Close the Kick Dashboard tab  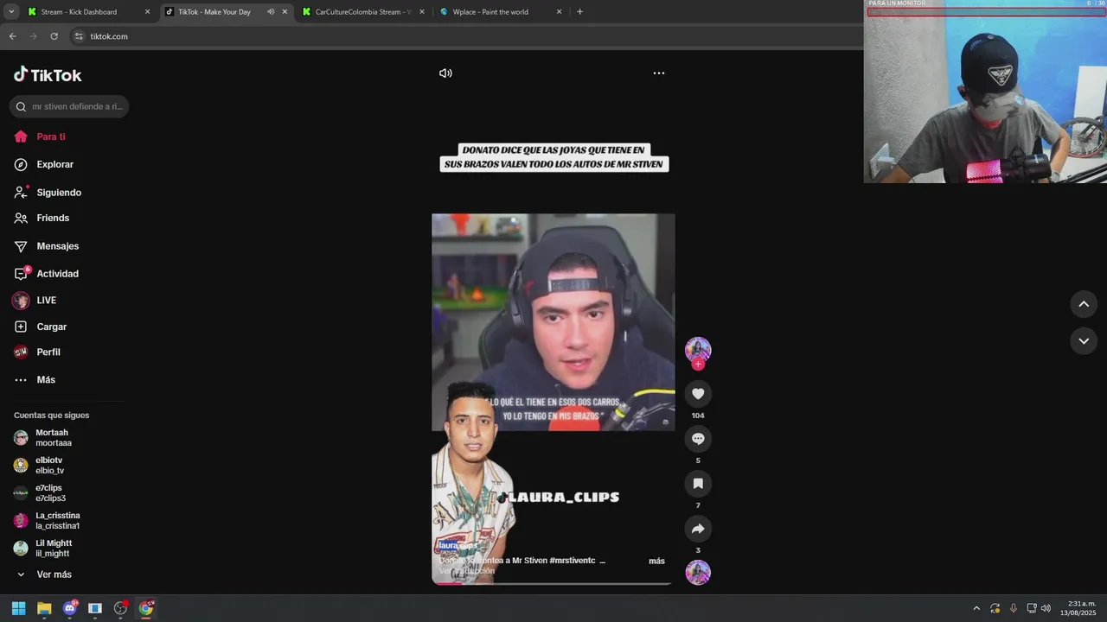[147, 12]
